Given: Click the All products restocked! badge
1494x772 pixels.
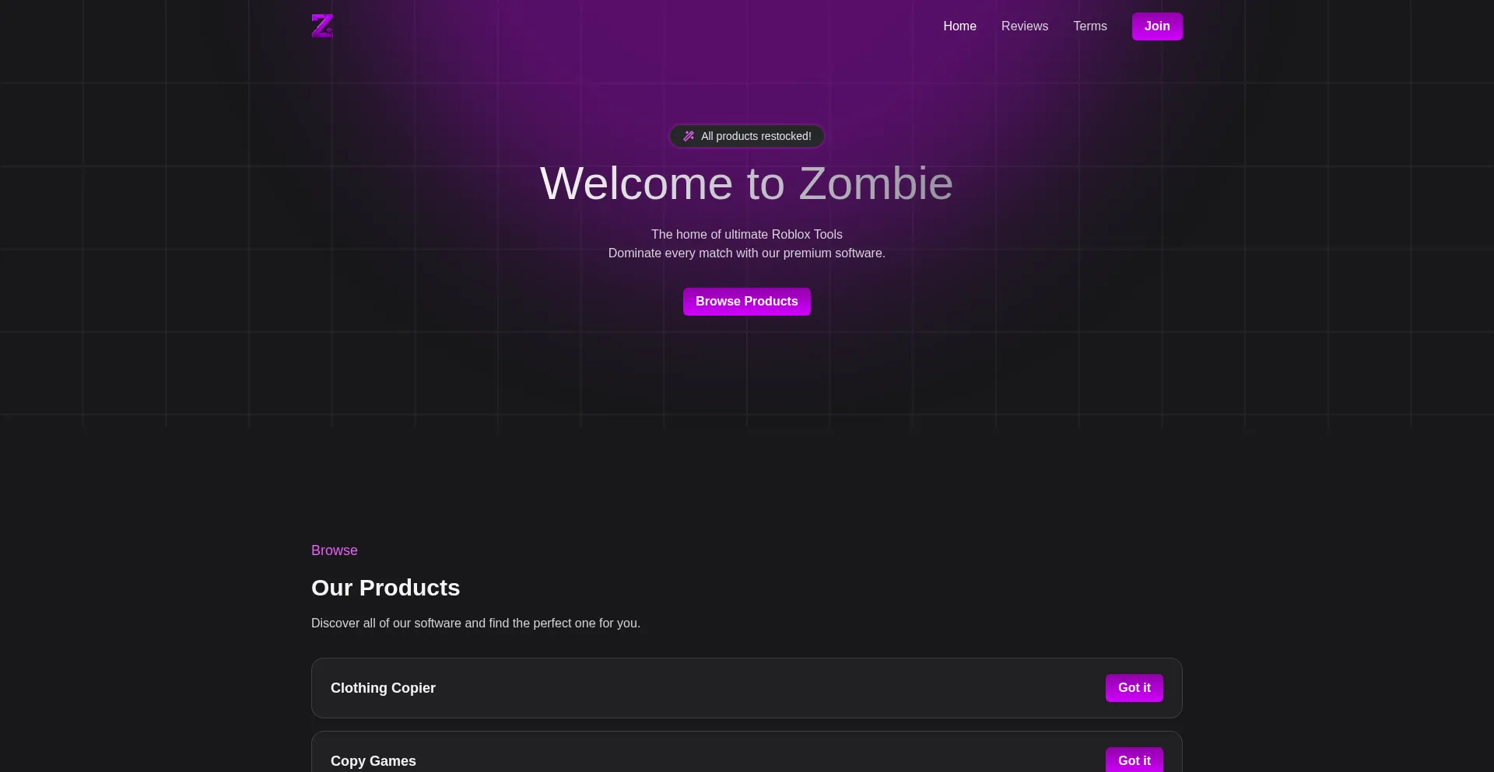Looking at the screenshot, I should coord(747,136).
